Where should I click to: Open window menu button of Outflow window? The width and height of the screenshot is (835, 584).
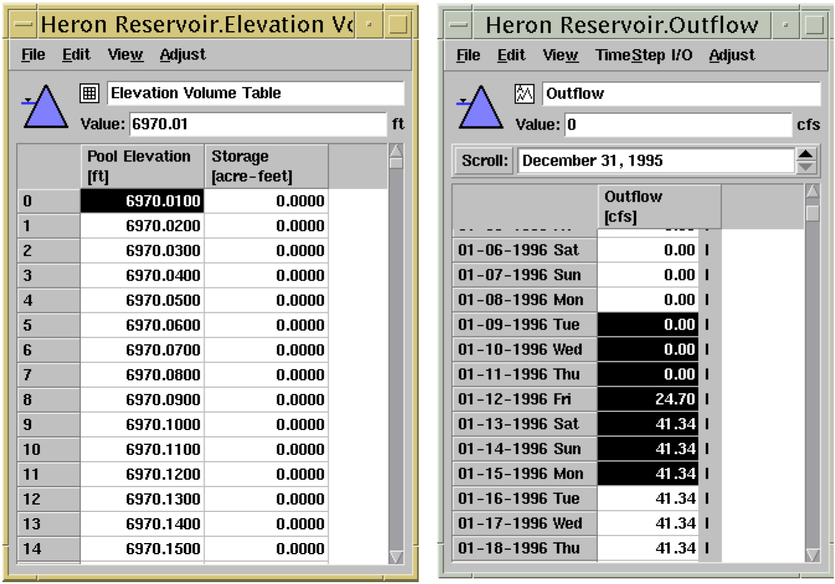pyautogui.click(x=459, y=25)
